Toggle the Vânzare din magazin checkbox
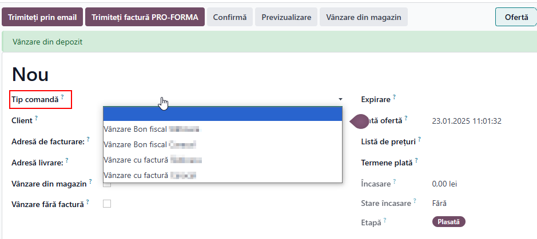Viewport: 537px width, 239px height. click(107, 185)
